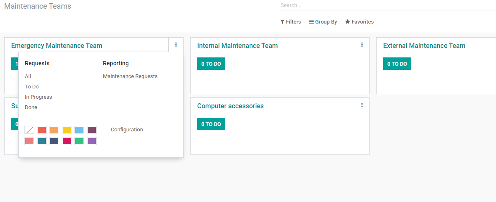Image resolution: width=496 pixels, height=202 pixels.
Task: Pick the teal blue color swatch
Action: (42, 141)
